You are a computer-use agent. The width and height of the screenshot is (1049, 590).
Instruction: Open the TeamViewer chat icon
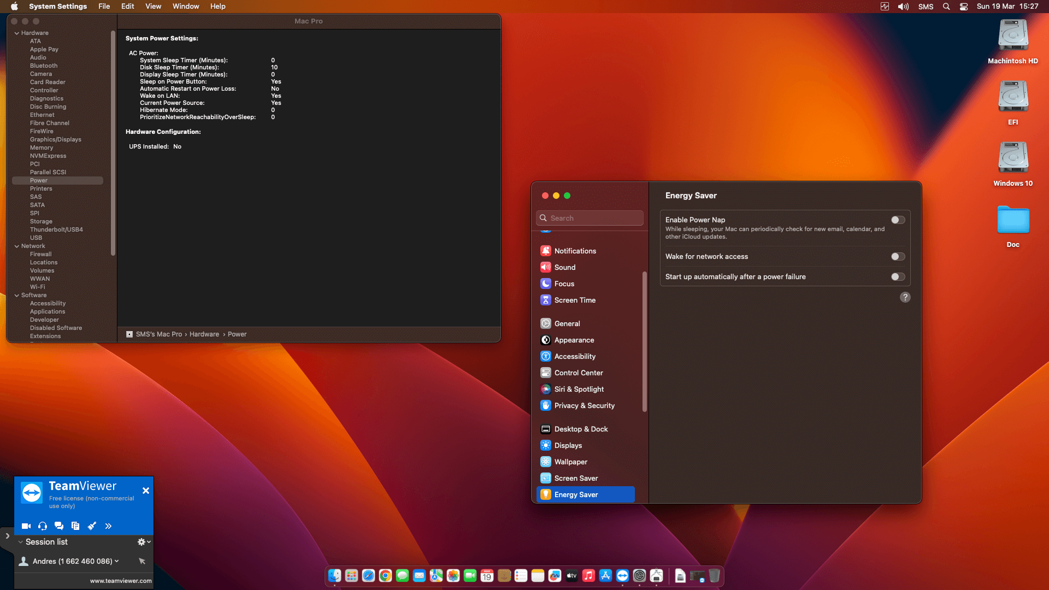click(x=59, y=526)
